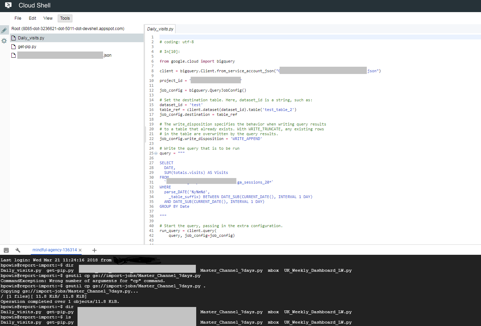Click 'CommandException: Wrong number of arguments' terminal line
This screenshot has height=326, width=481.
(83, 281)
